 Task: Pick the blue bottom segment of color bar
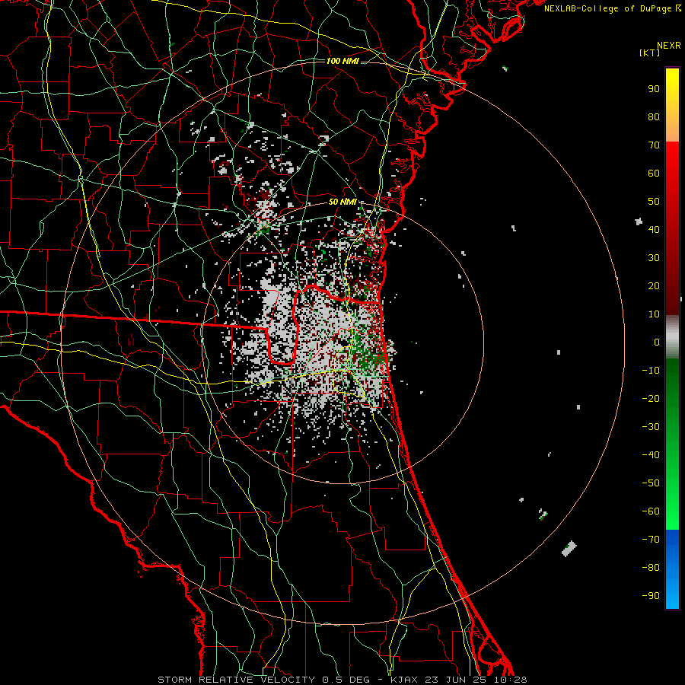672,569
